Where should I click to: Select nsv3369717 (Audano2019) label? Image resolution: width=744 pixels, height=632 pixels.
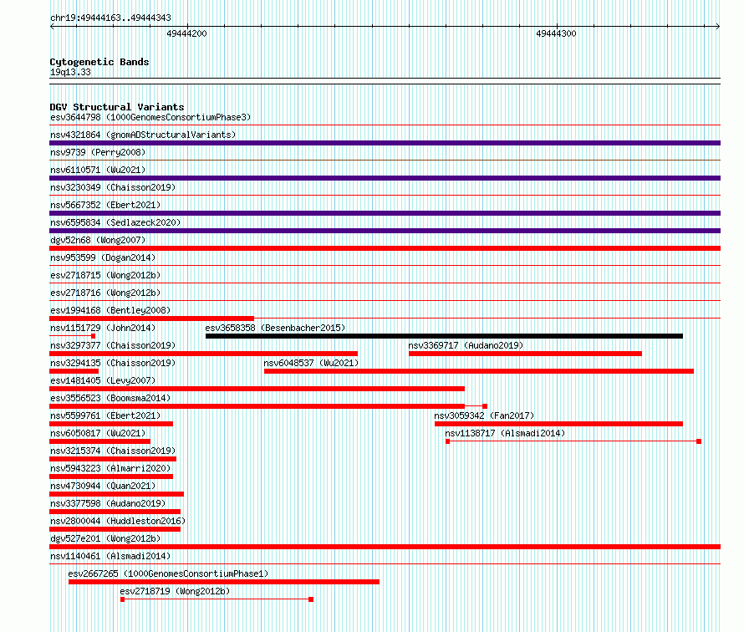tap(466, 345)
